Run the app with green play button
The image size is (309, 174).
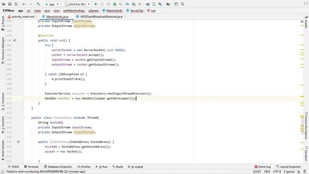(96, 4)
